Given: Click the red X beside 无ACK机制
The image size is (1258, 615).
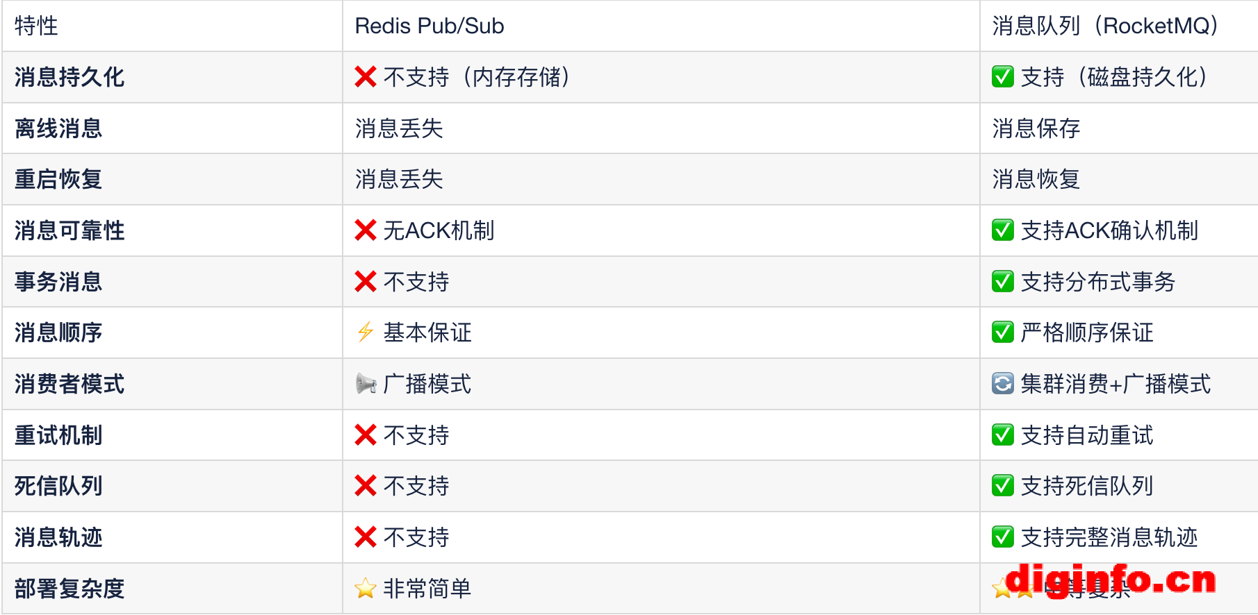Looking at the screenshot, I should (366, 230).
